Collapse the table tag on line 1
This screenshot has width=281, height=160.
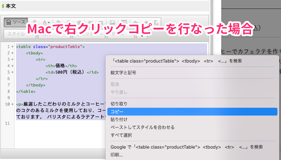(13, 47)
